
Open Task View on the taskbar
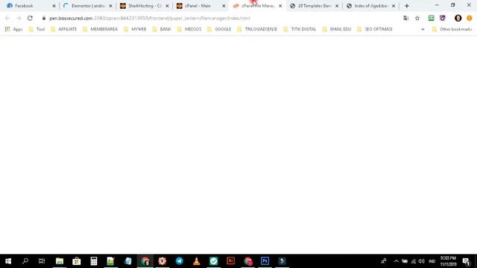[x=42, y=261]
